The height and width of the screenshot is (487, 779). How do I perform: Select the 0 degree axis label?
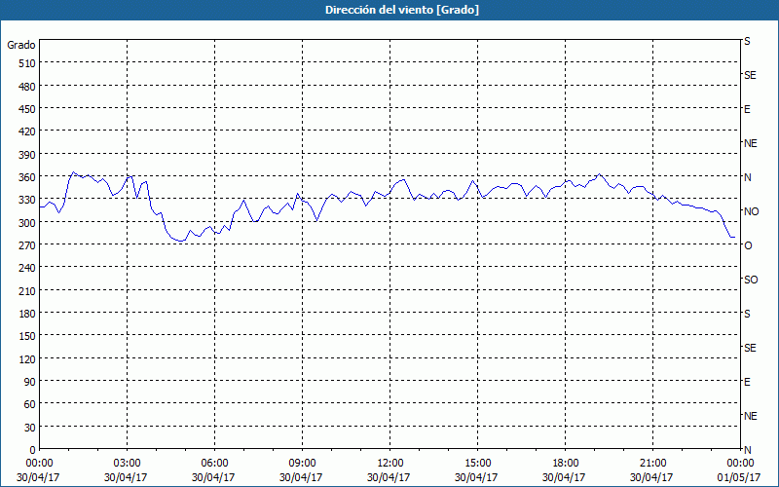click(33, 450)
